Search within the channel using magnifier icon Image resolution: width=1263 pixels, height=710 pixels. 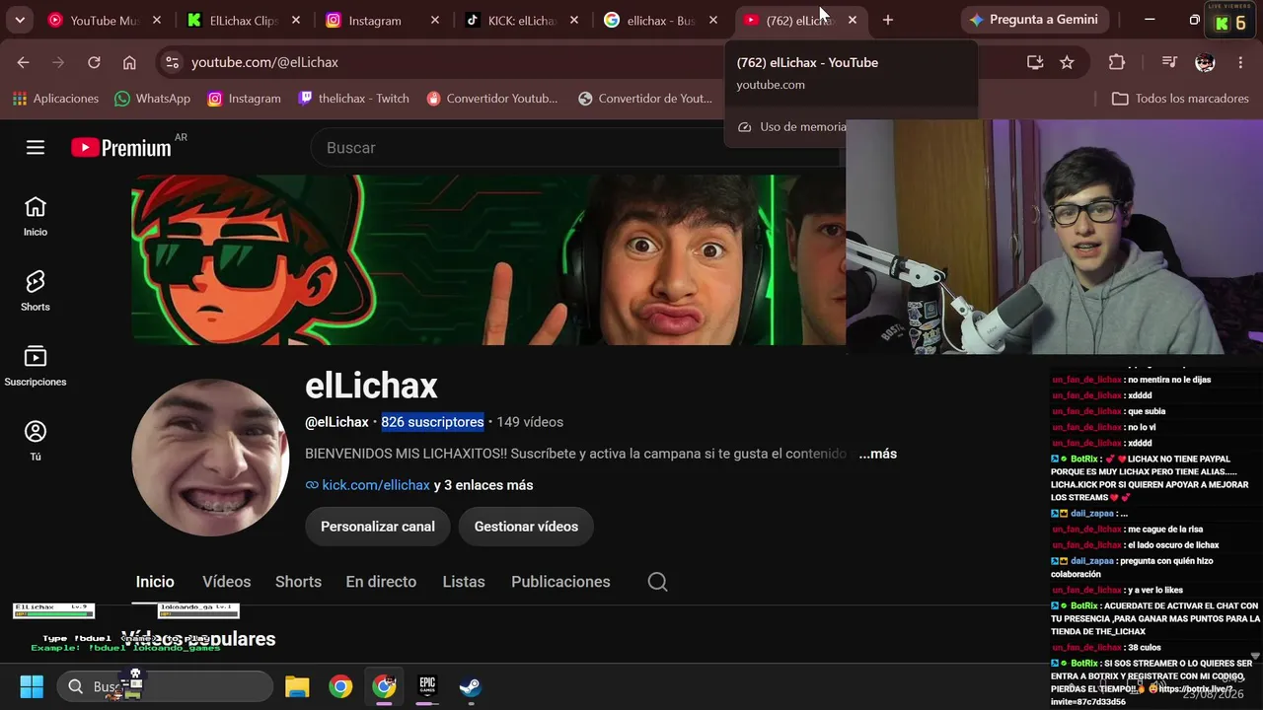[657, 582]
